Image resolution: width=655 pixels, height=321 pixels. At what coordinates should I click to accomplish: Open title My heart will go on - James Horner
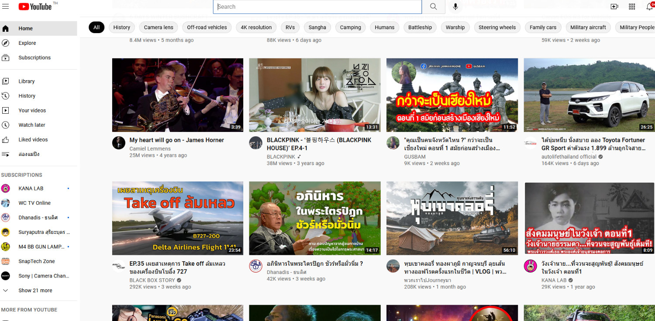177,140
